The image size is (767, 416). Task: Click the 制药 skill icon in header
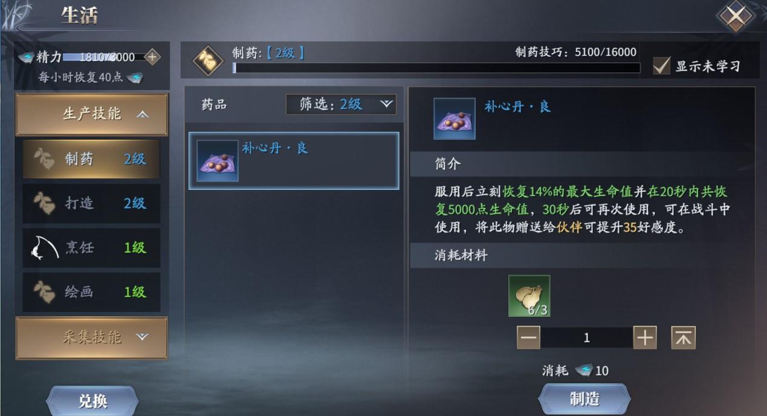pos(208,60)
